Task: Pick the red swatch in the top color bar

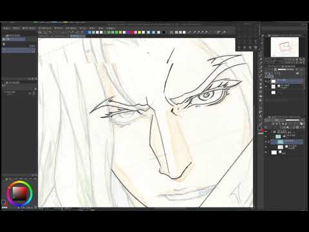Action: pyautogui.click(x=132, y=32)
